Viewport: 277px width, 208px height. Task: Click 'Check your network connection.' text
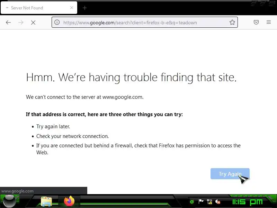click(72, 136)
